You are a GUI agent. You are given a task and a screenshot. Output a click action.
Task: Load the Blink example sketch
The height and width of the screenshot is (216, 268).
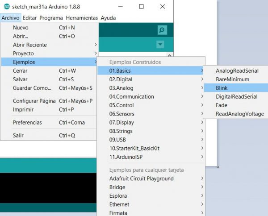236,88
